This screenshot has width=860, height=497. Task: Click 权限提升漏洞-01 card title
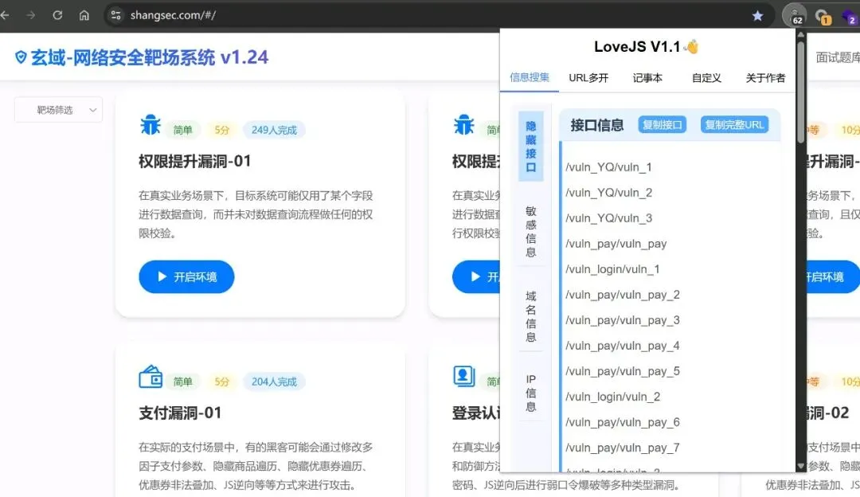tap(195, 161)
